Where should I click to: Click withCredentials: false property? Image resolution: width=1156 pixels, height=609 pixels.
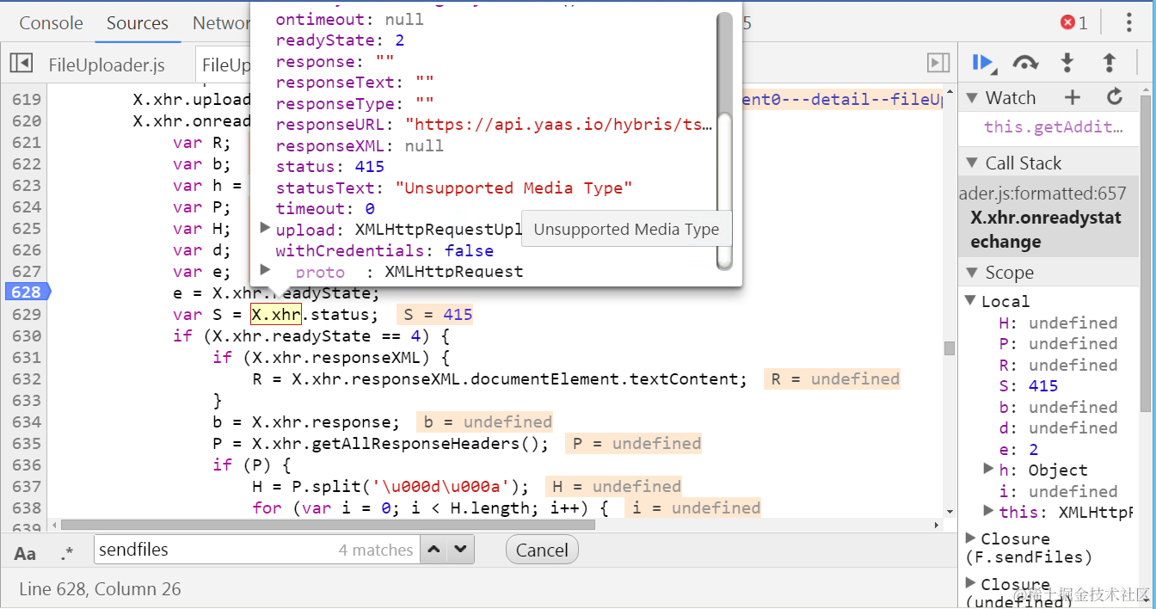coord(384,251)
